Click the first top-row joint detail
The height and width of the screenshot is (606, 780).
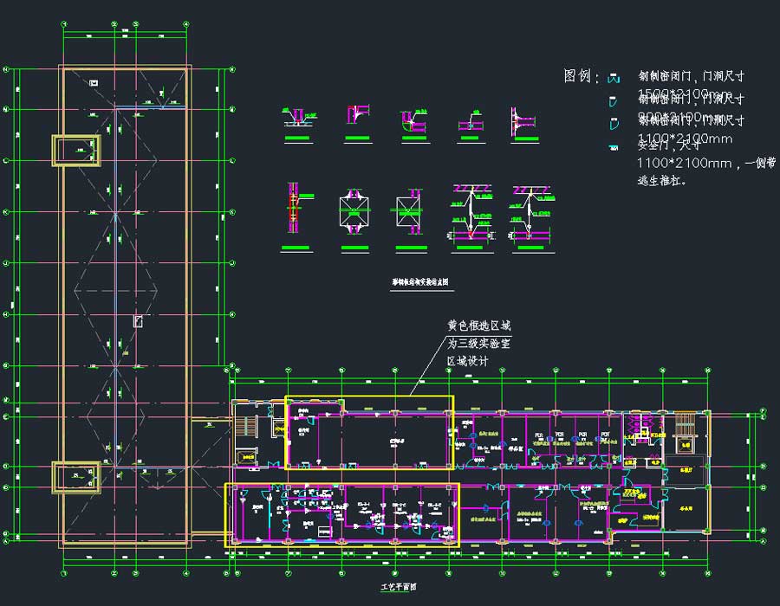pyautogui.click(x=296, y=121)
